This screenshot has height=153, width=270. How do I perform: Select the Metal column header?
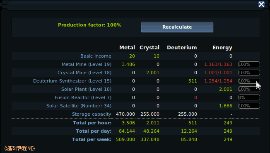127,48
